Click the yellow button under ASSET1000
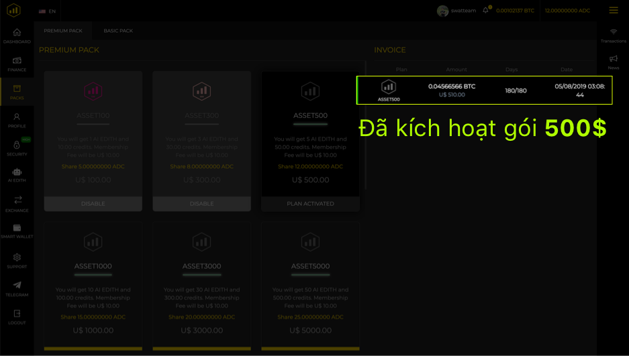Viewport: 629px width, 356px height. coord(93,349)
